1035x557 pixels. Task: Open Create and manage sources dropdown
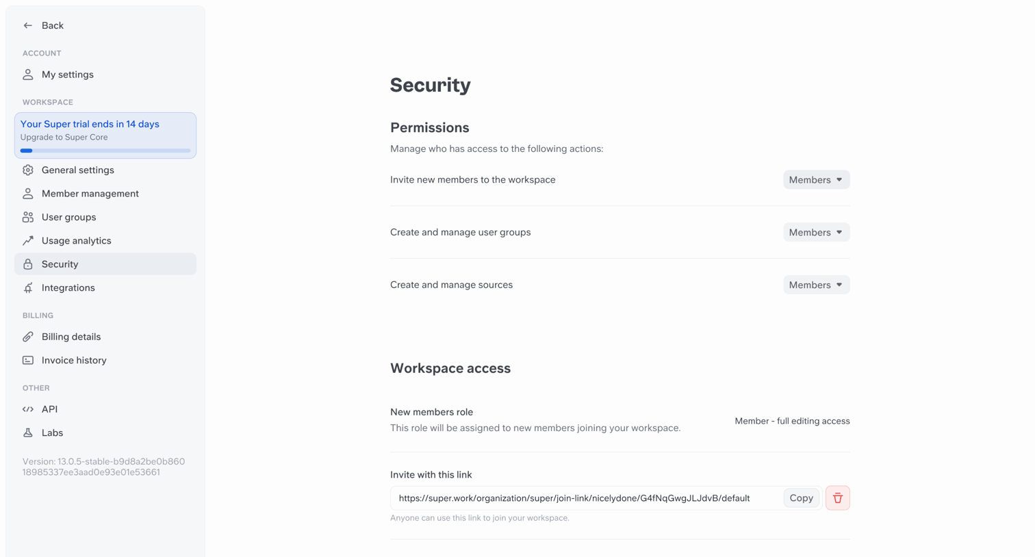pyautogui.click(x=816, y=285)
